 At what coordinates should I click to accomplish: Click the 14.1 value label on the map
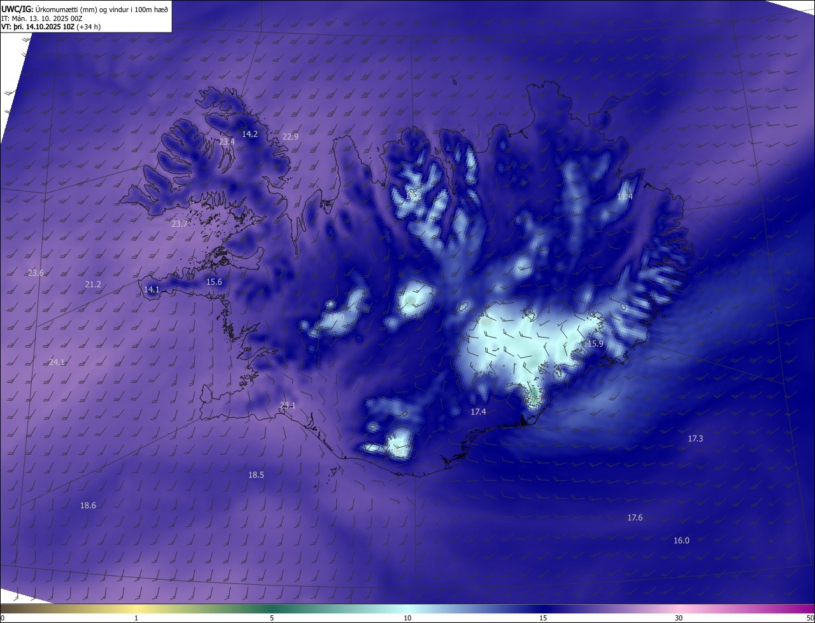click(x=152, y=289)
